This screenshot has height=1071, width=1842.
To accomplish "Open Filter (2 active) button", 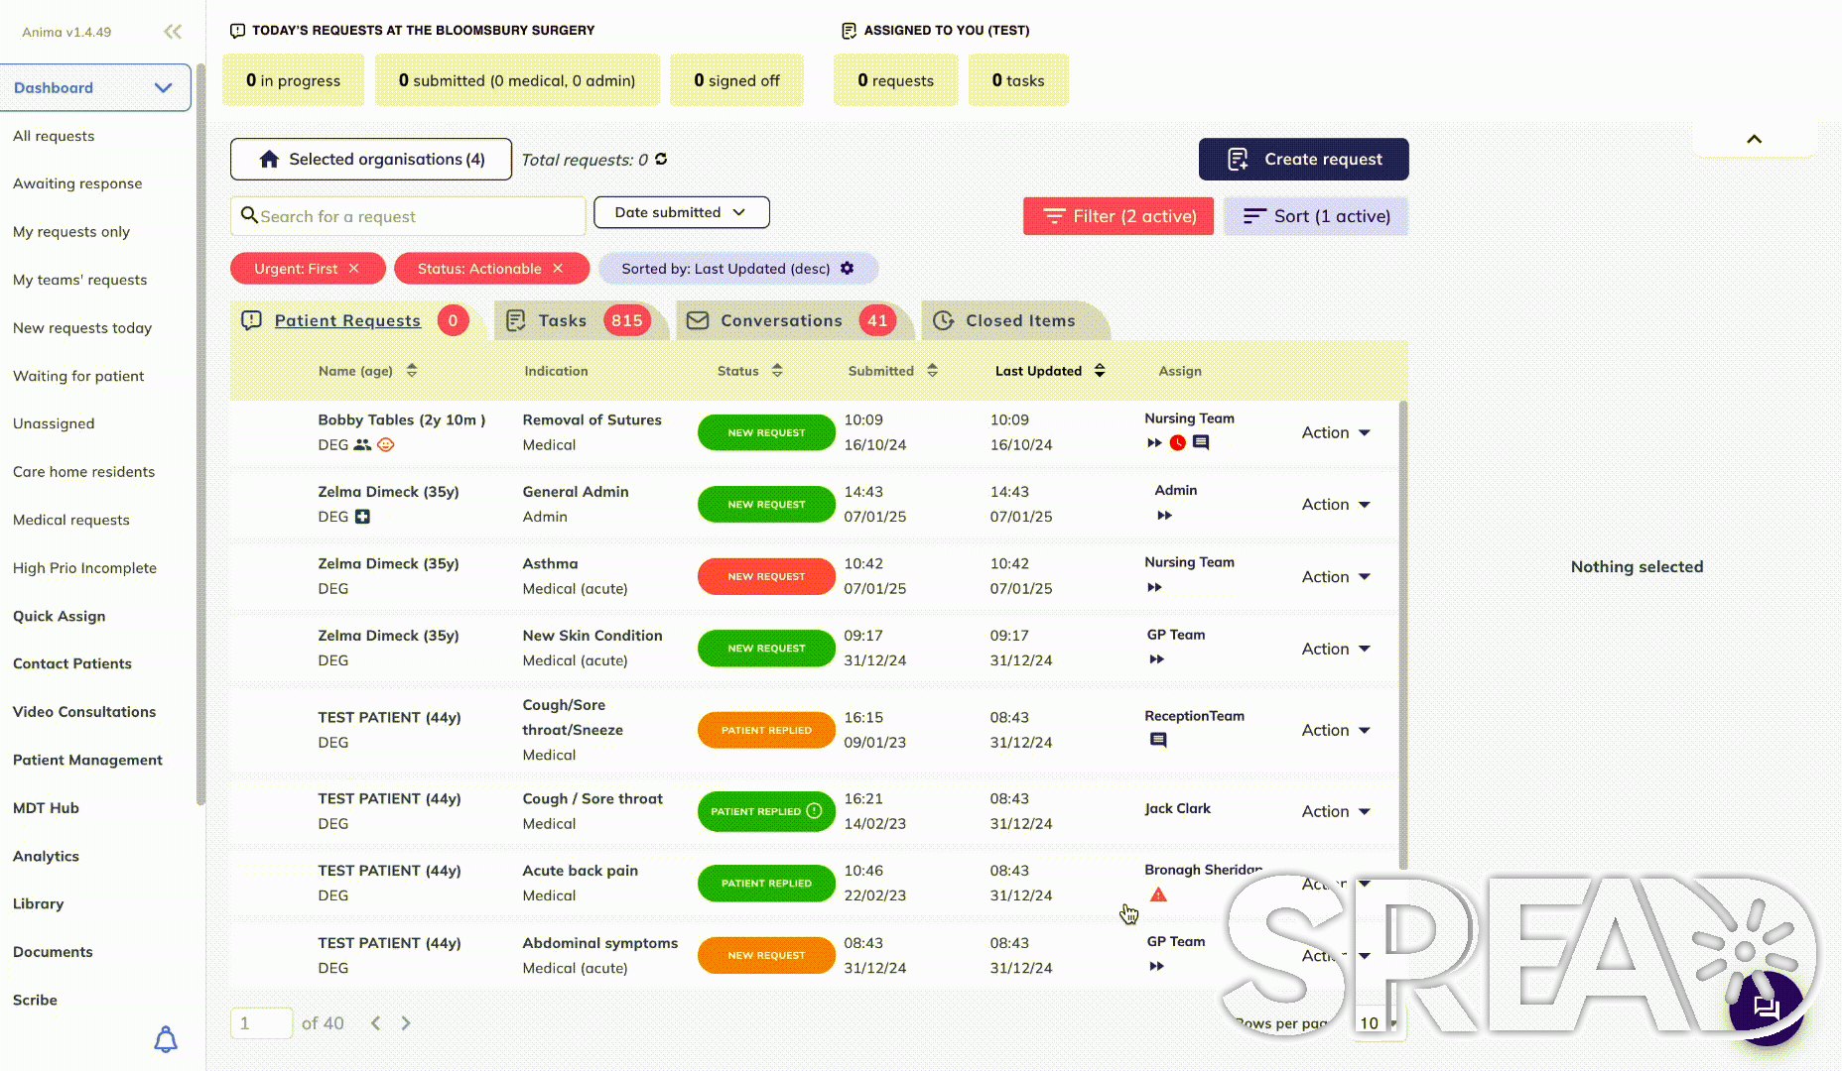I will point(1118,216).
